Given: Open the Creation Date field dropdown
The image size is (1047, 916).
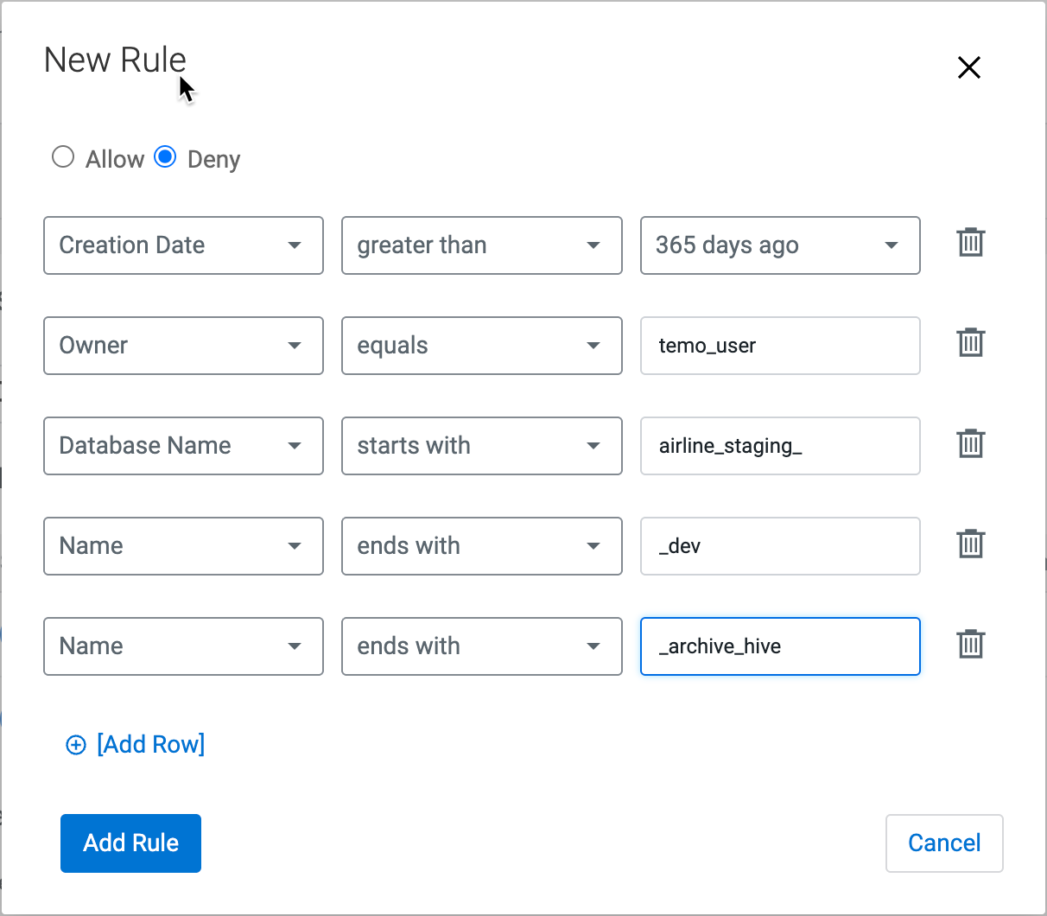Looking at the screenshot, I should click(183, 245).
